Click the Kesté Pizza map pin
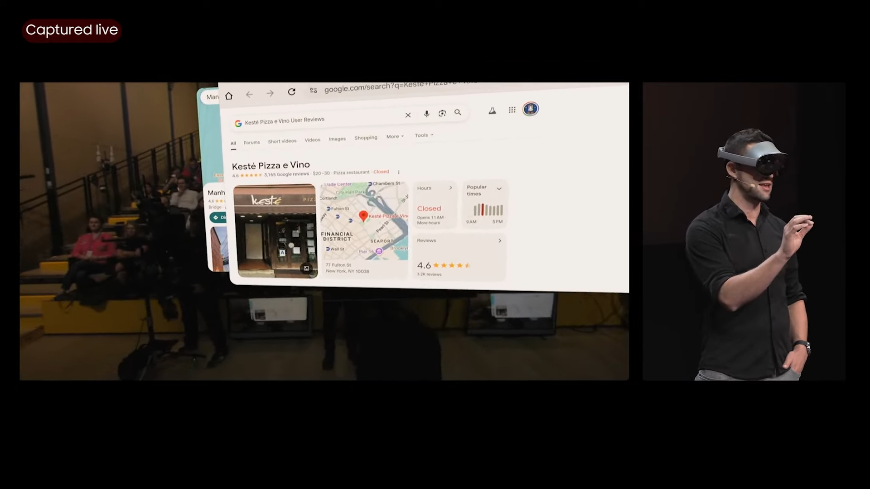This screenshot has height=489, width=870. tap(363, 216)
